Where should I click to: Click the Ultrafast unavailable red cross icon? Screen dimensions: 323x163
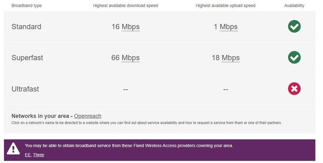coord(294,89)
